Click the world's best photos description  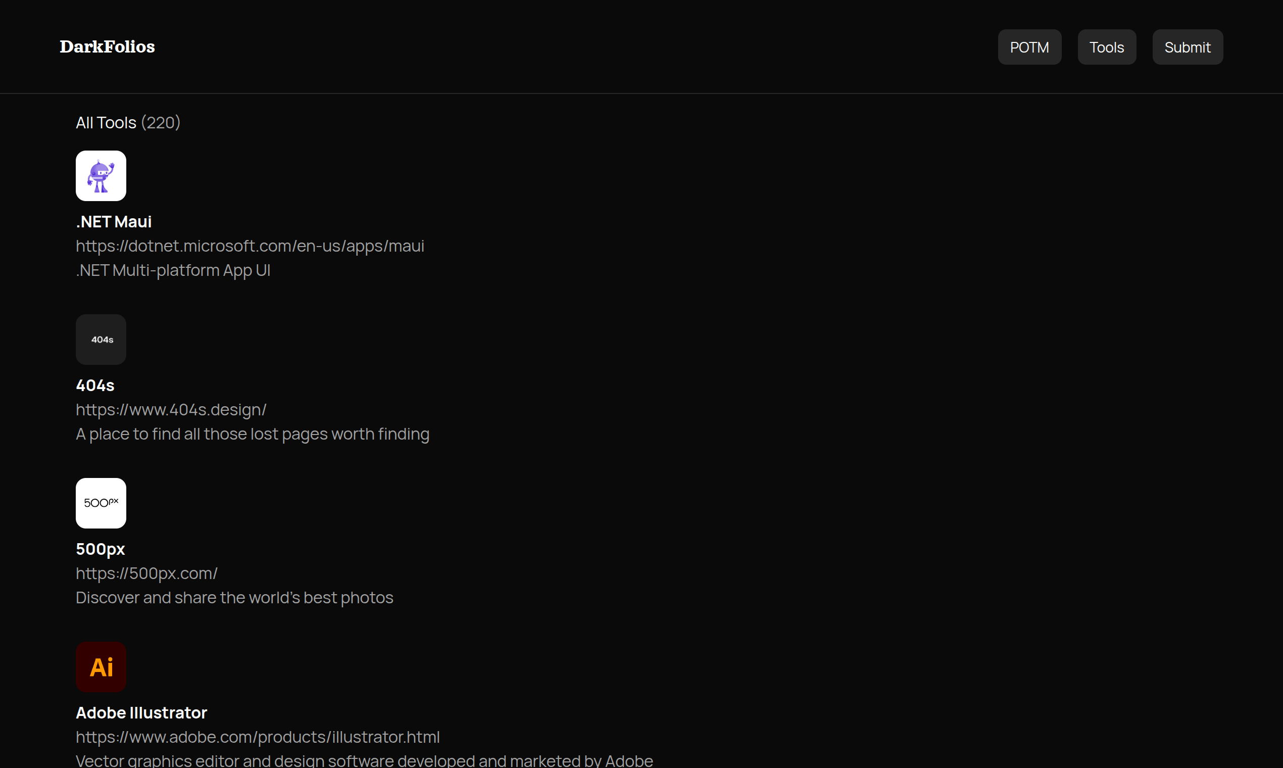coord(234,597)
